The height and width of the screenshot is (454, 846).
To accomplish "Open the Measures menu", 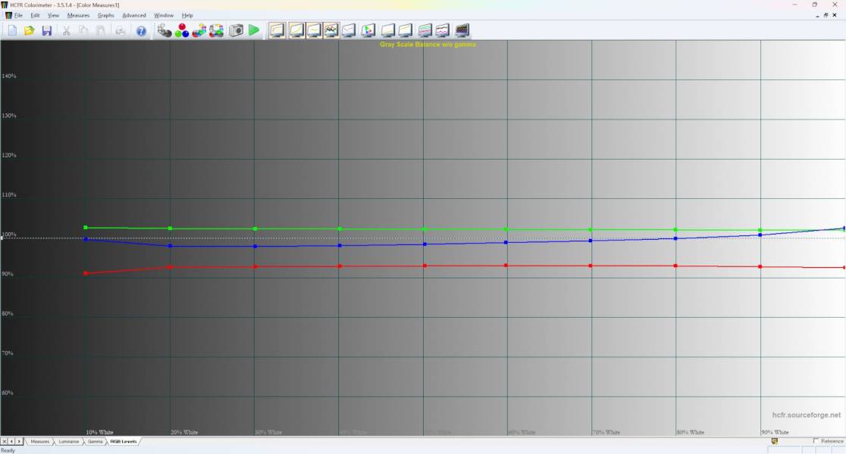I will [x=78, y=16].
